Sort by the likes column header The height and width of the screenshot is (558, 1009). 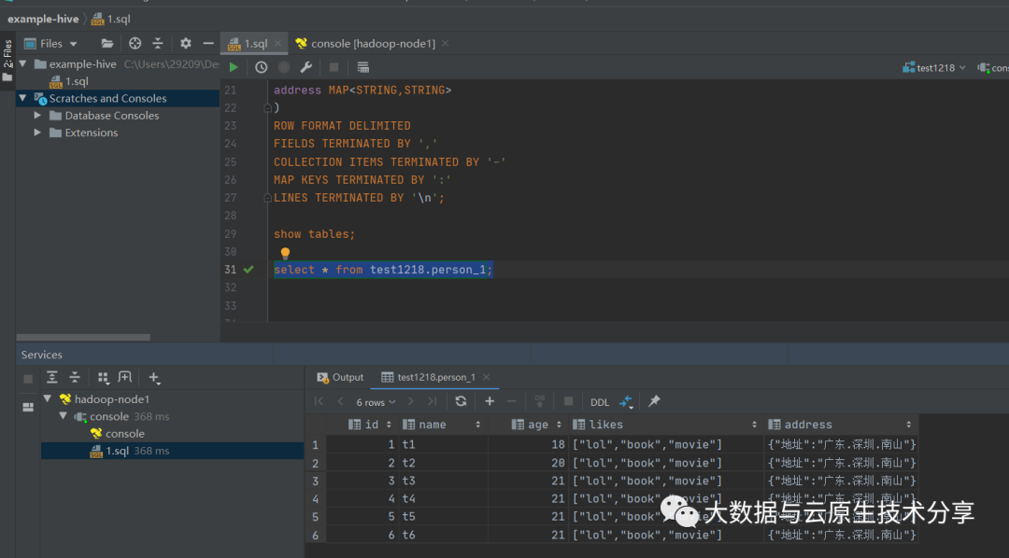coord(666,425)
